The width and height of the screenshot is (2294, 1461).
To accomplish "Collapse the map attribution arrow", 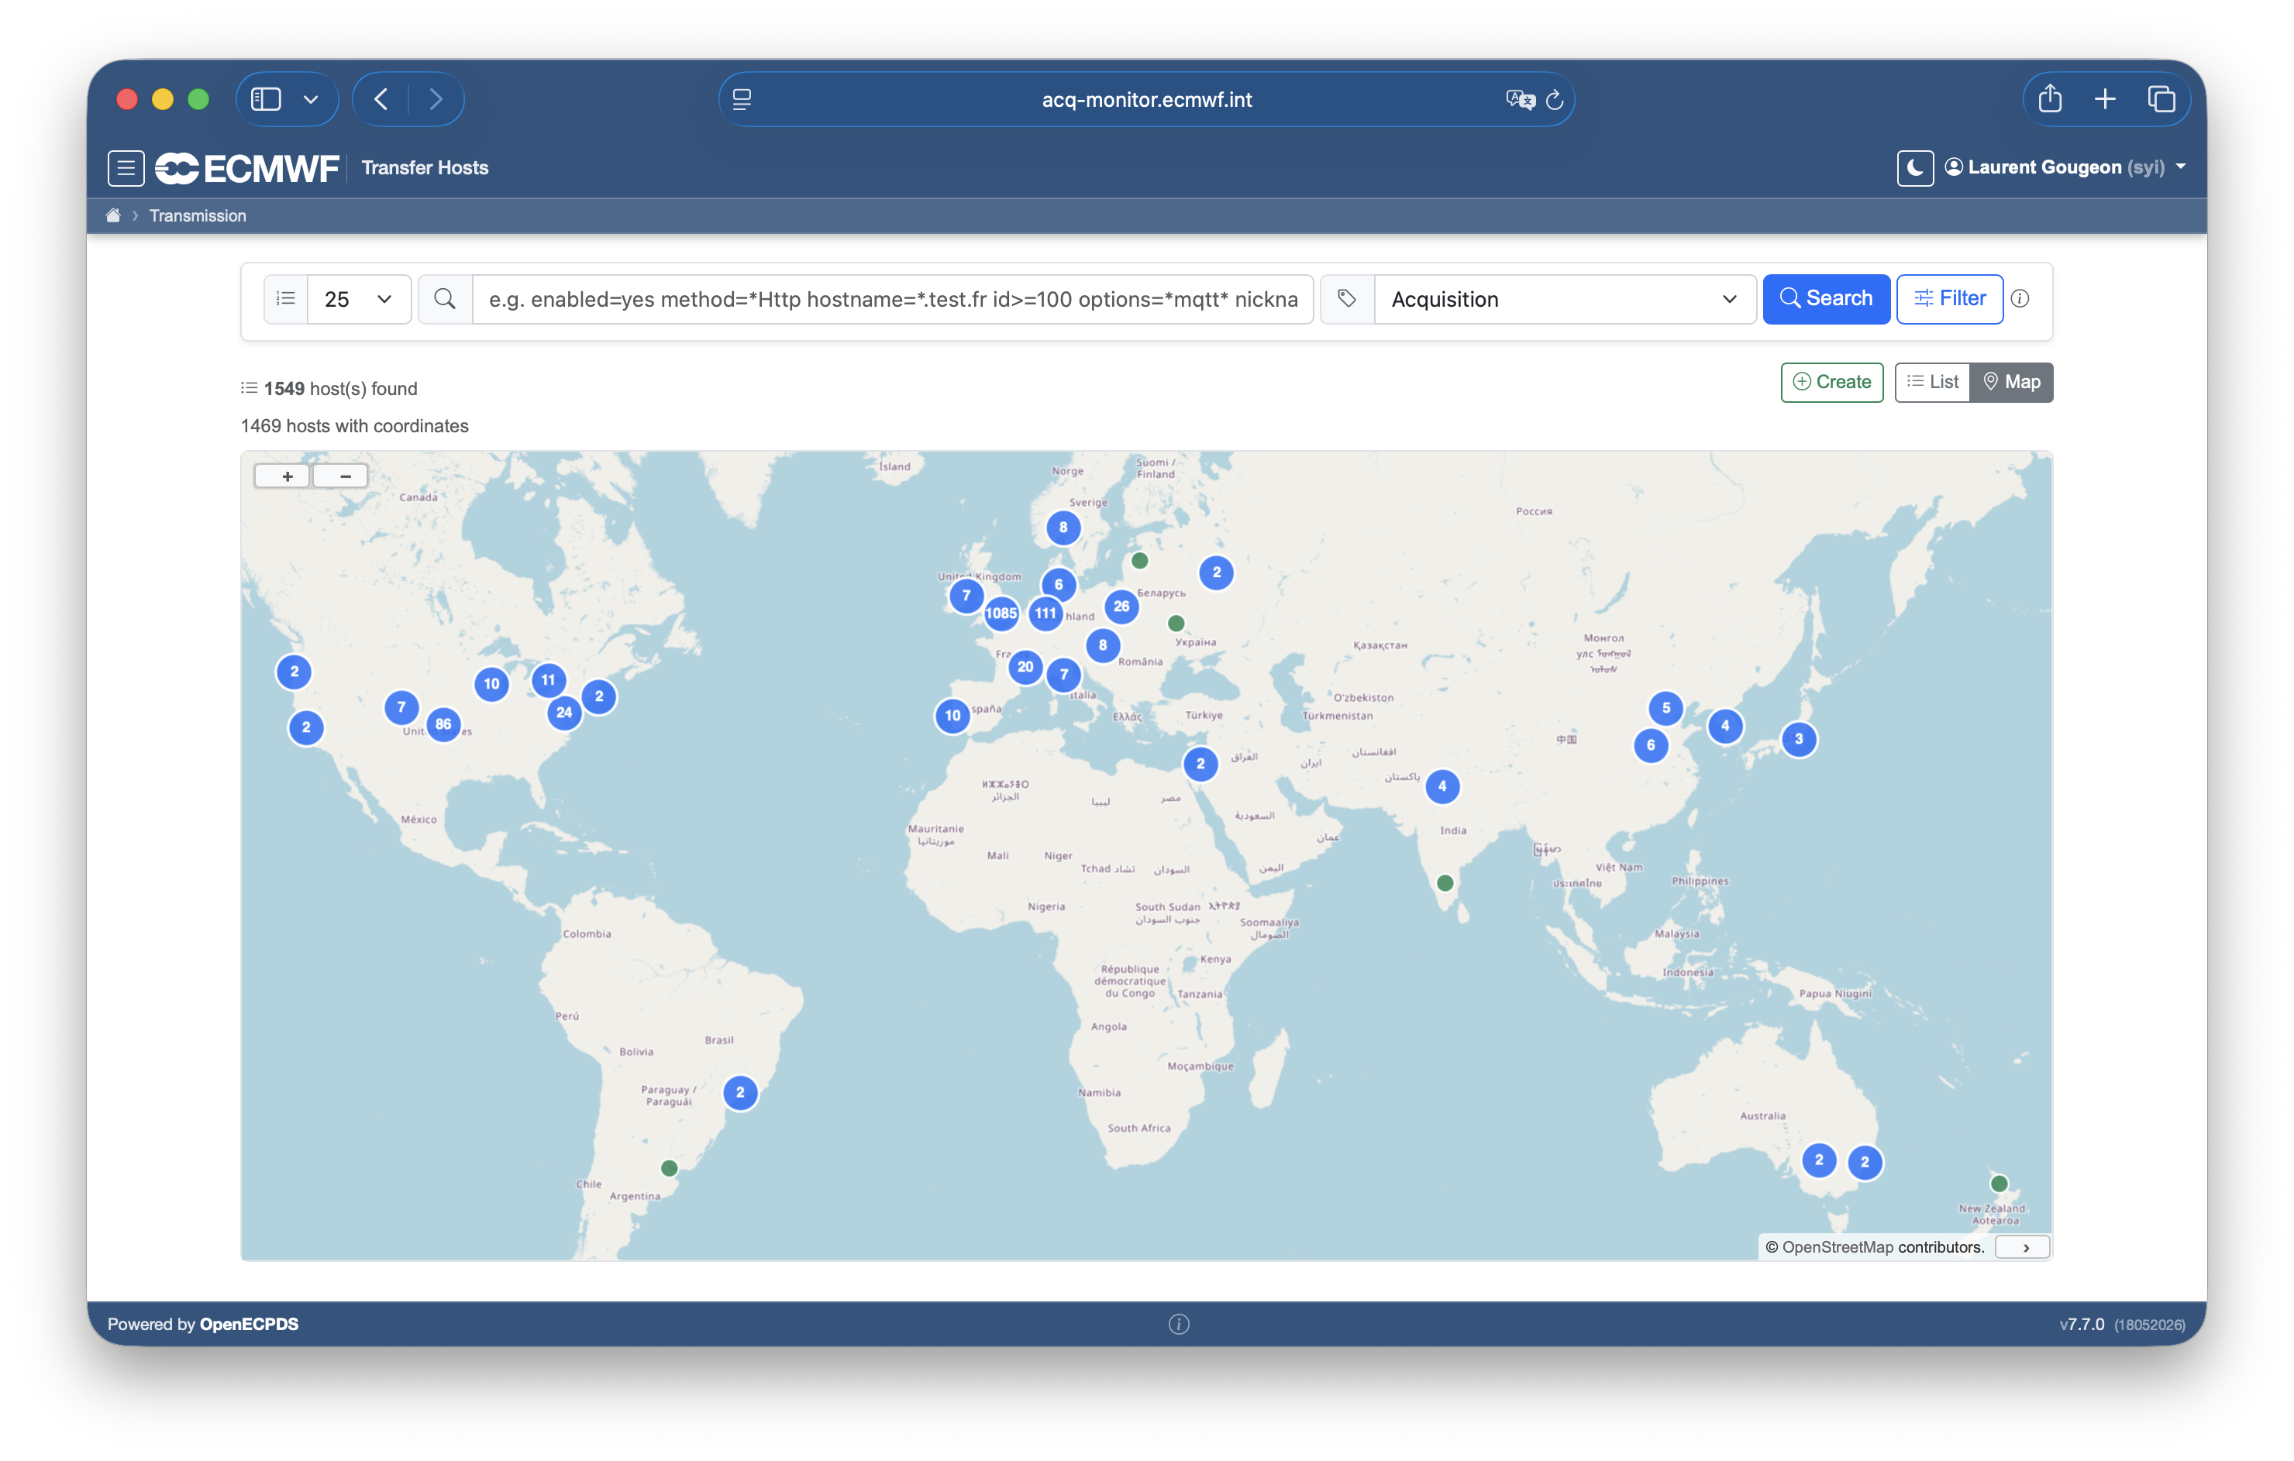I will click(2024, 1248).
